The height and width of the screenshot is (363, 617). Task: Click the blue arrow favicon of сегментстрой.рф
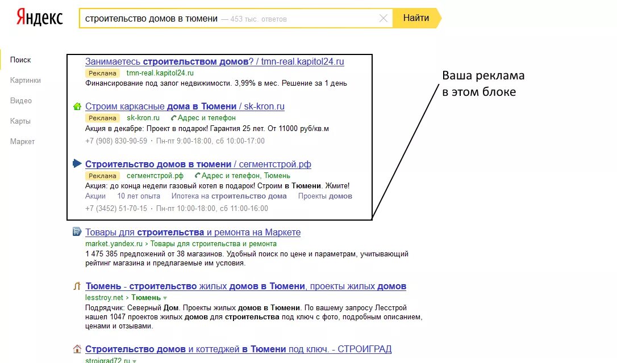point(77,163)
